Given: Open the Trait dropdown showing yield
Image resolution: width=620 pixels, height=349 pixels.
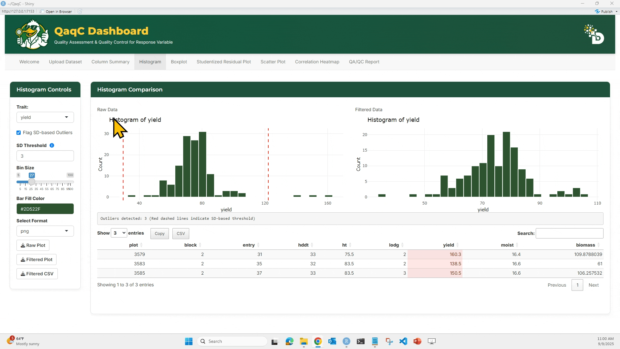Looking at the screenshot, I should (x=45, y=117).
